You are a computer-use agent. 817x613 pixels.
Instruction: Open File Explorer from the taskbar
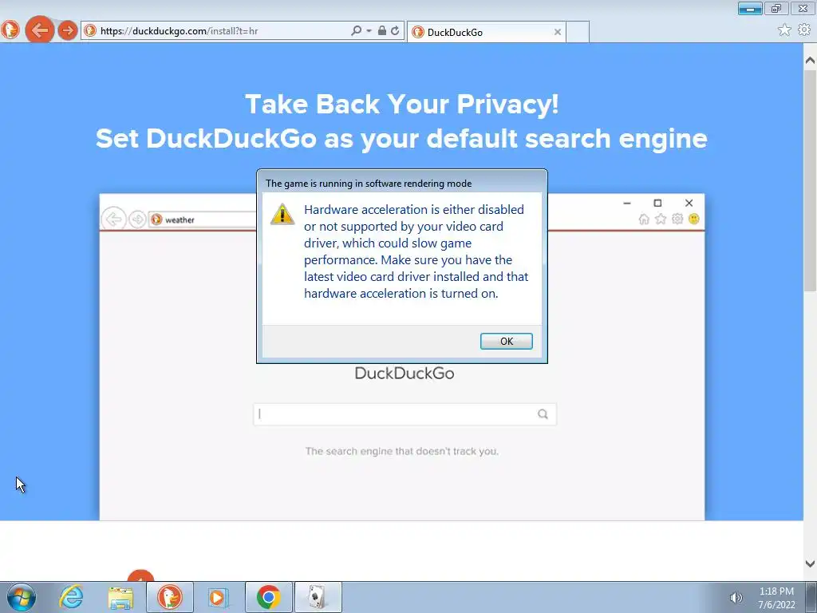point(120,598)
